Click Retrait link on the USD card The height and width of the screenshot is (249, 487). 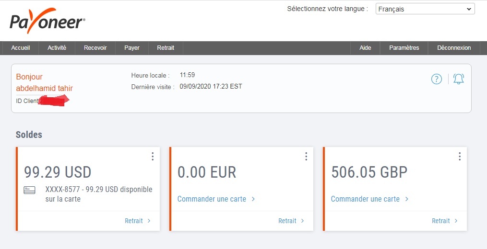(x=138, y=221)
